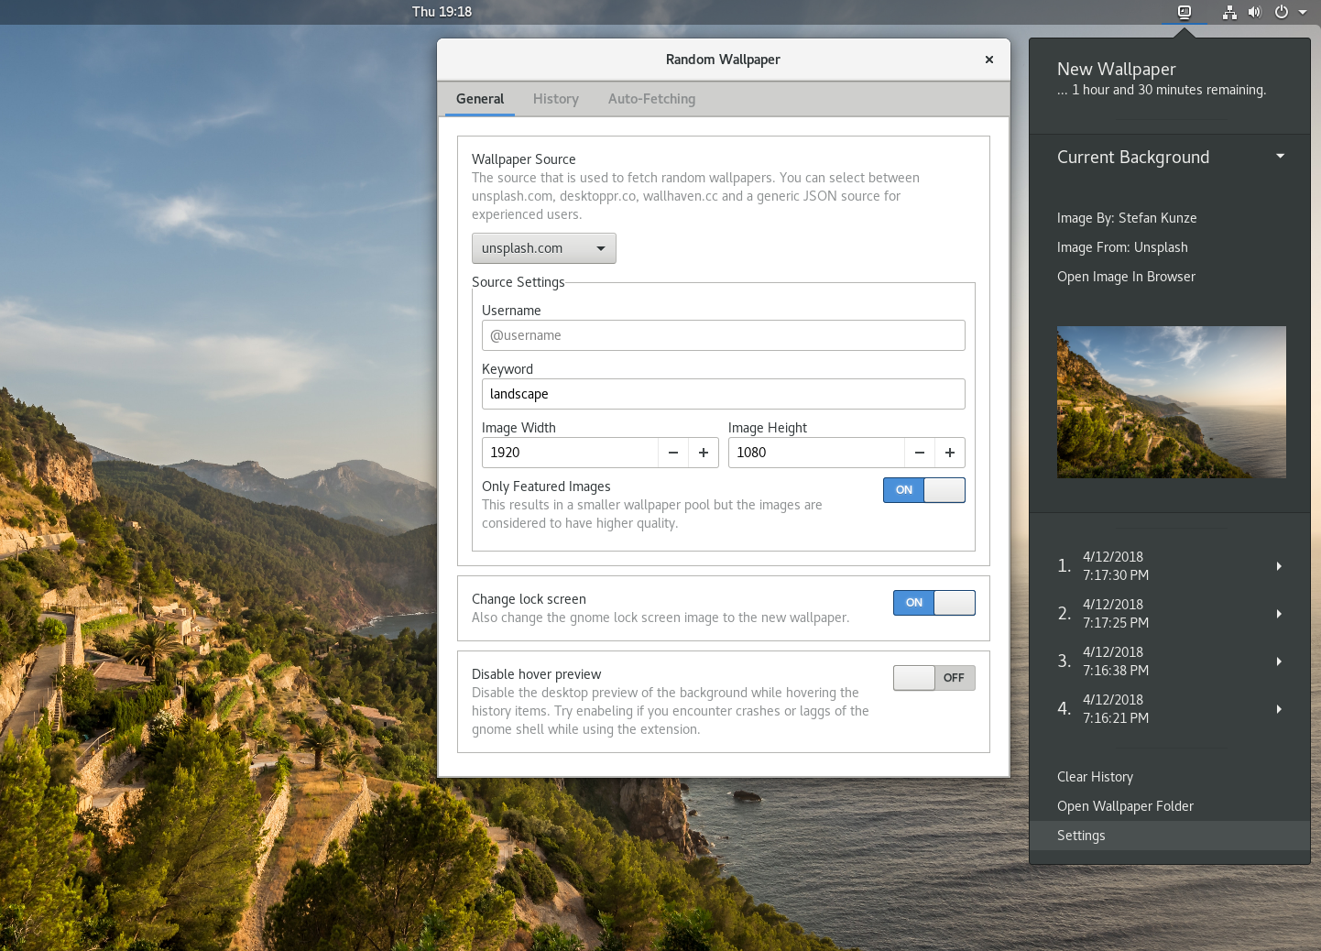
Task: Click the volume speaker icon
Action: 1254,12
